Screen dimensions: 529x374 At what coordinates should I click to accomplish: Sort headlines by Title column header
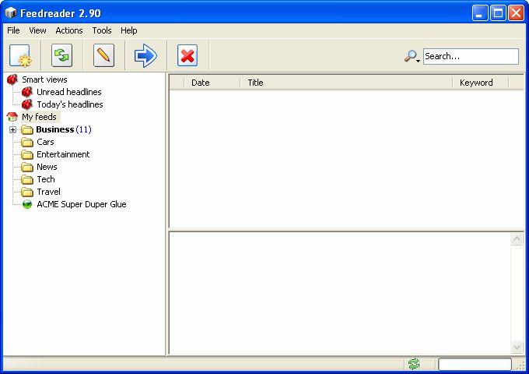[255, 83]
